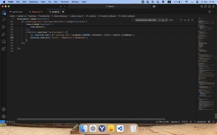Toggle Match Whole Word in find widget
The height and width of the screenshot is (135, 217).
[163, 20]
